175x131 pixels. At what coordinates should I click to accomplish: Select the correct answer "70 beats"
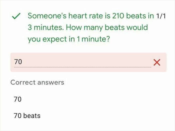(x=27, y=116)
